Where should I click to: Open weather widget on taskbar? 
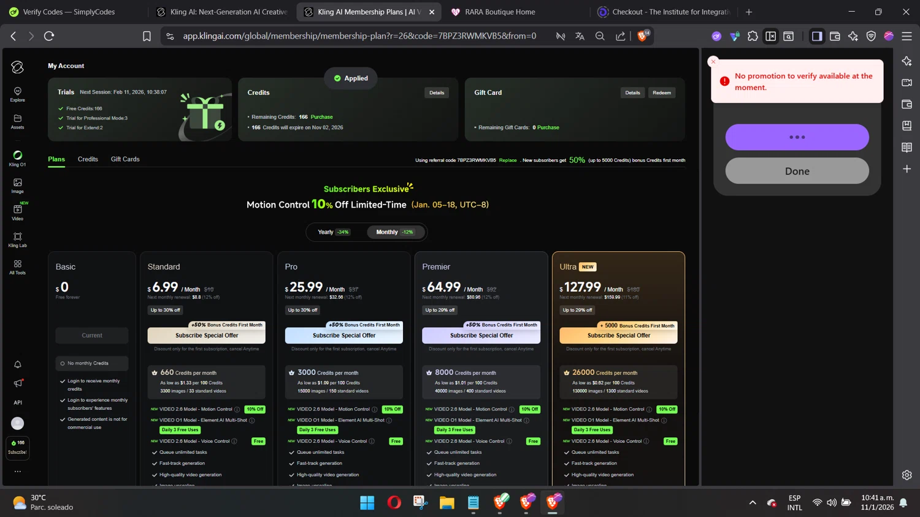coord(43,502)
